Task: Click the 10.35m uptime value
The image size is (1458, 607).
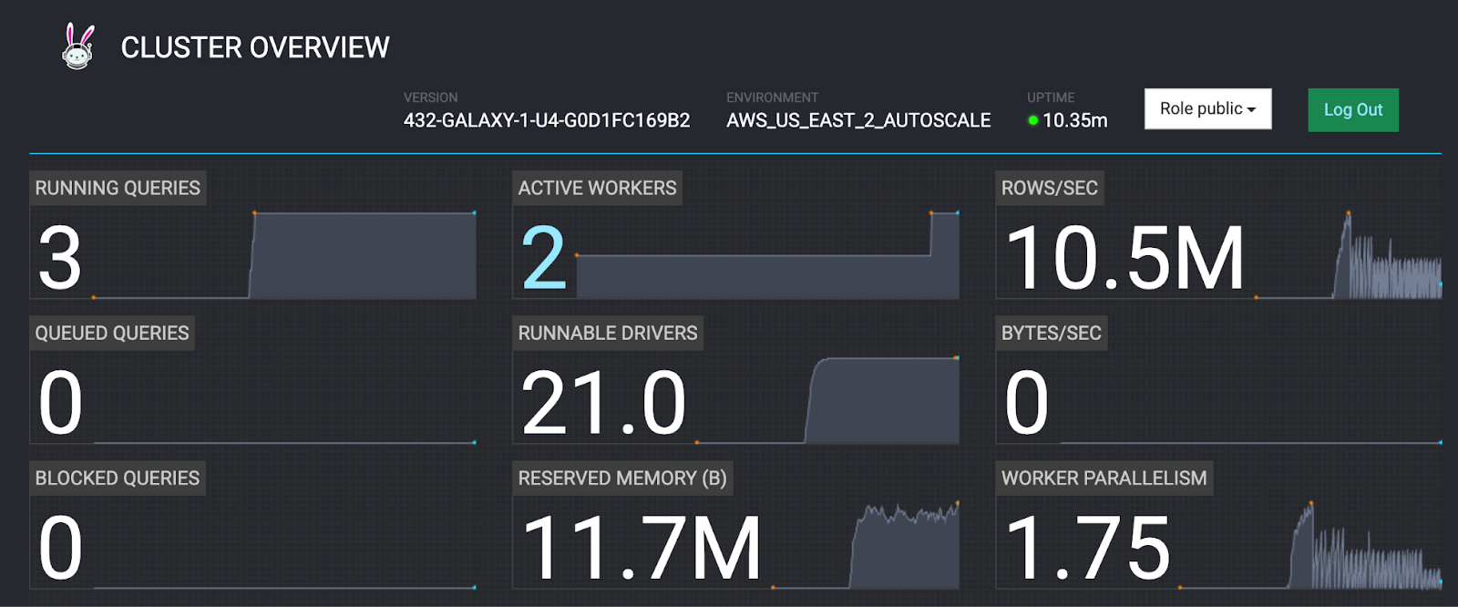Action: (x=1074, y=120)
